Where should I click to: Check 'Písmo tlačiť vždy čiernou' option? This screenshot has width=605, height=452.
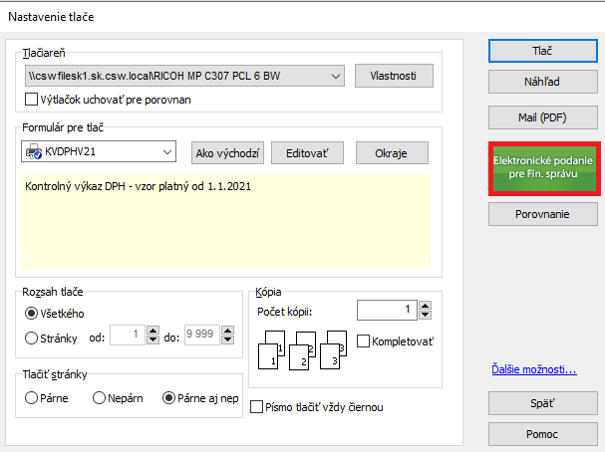257,407
